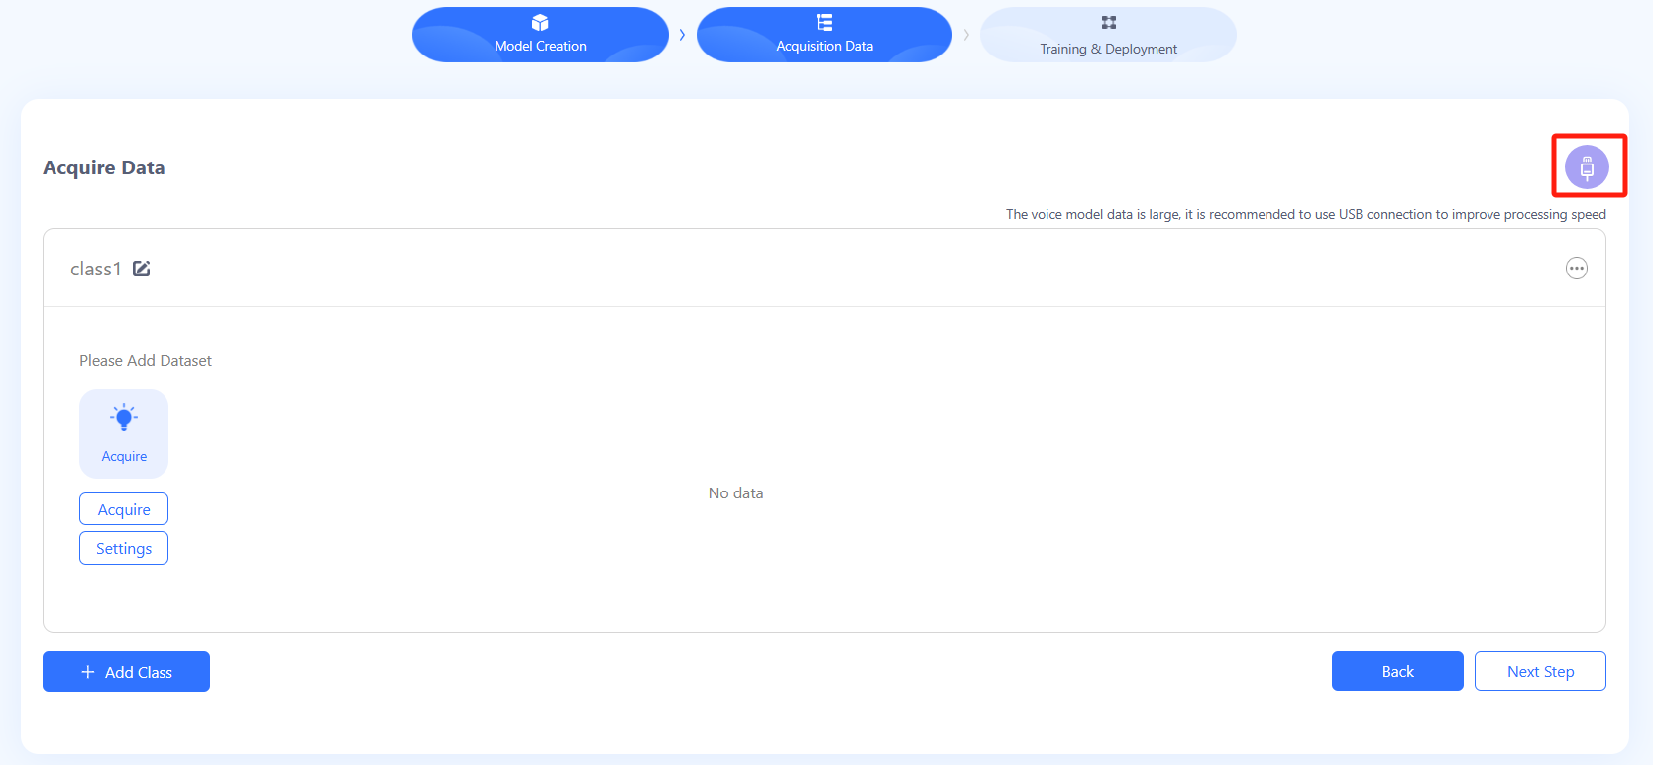Click the chevron after Model Creation
Screen dimensions: 1653x765
pos(682,35)
